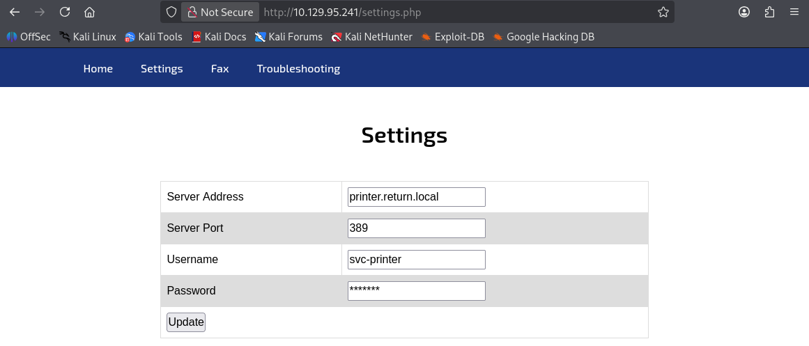Open the extensions puzzle icon

pyautogui.click(x=769, y=12)
